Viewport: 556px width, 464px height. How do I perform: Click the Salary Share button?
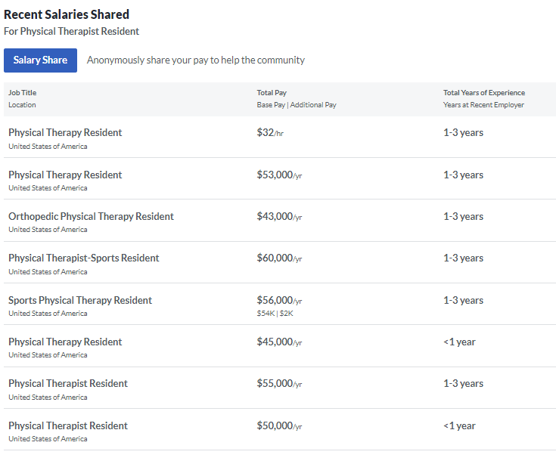point(40,60)
